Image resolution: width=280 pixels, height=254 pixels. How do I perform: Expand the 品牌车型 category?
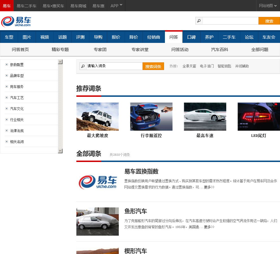click(7, 76)
